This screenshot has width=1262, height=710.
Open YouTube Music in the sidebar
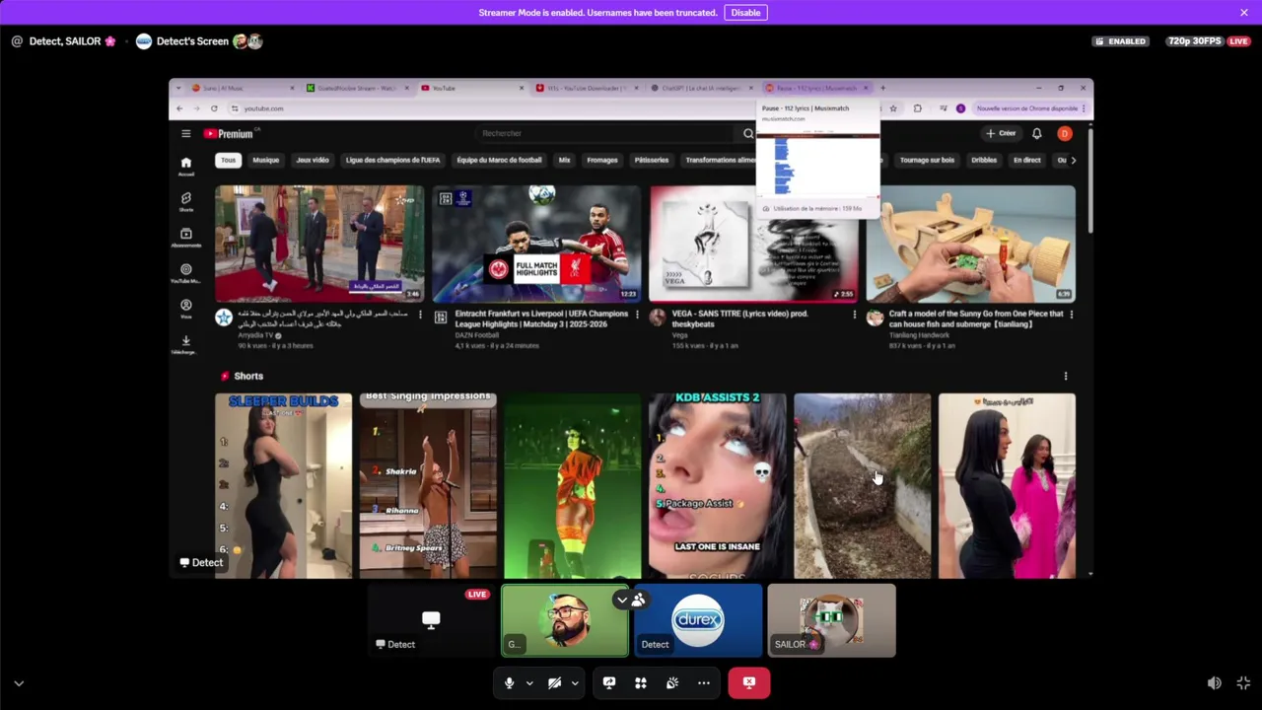(x=185, y=272)
